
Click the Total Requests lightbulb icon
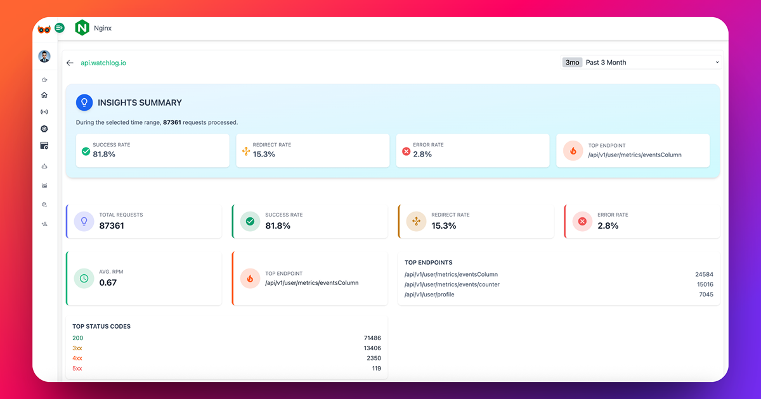[x=84, y=221]
